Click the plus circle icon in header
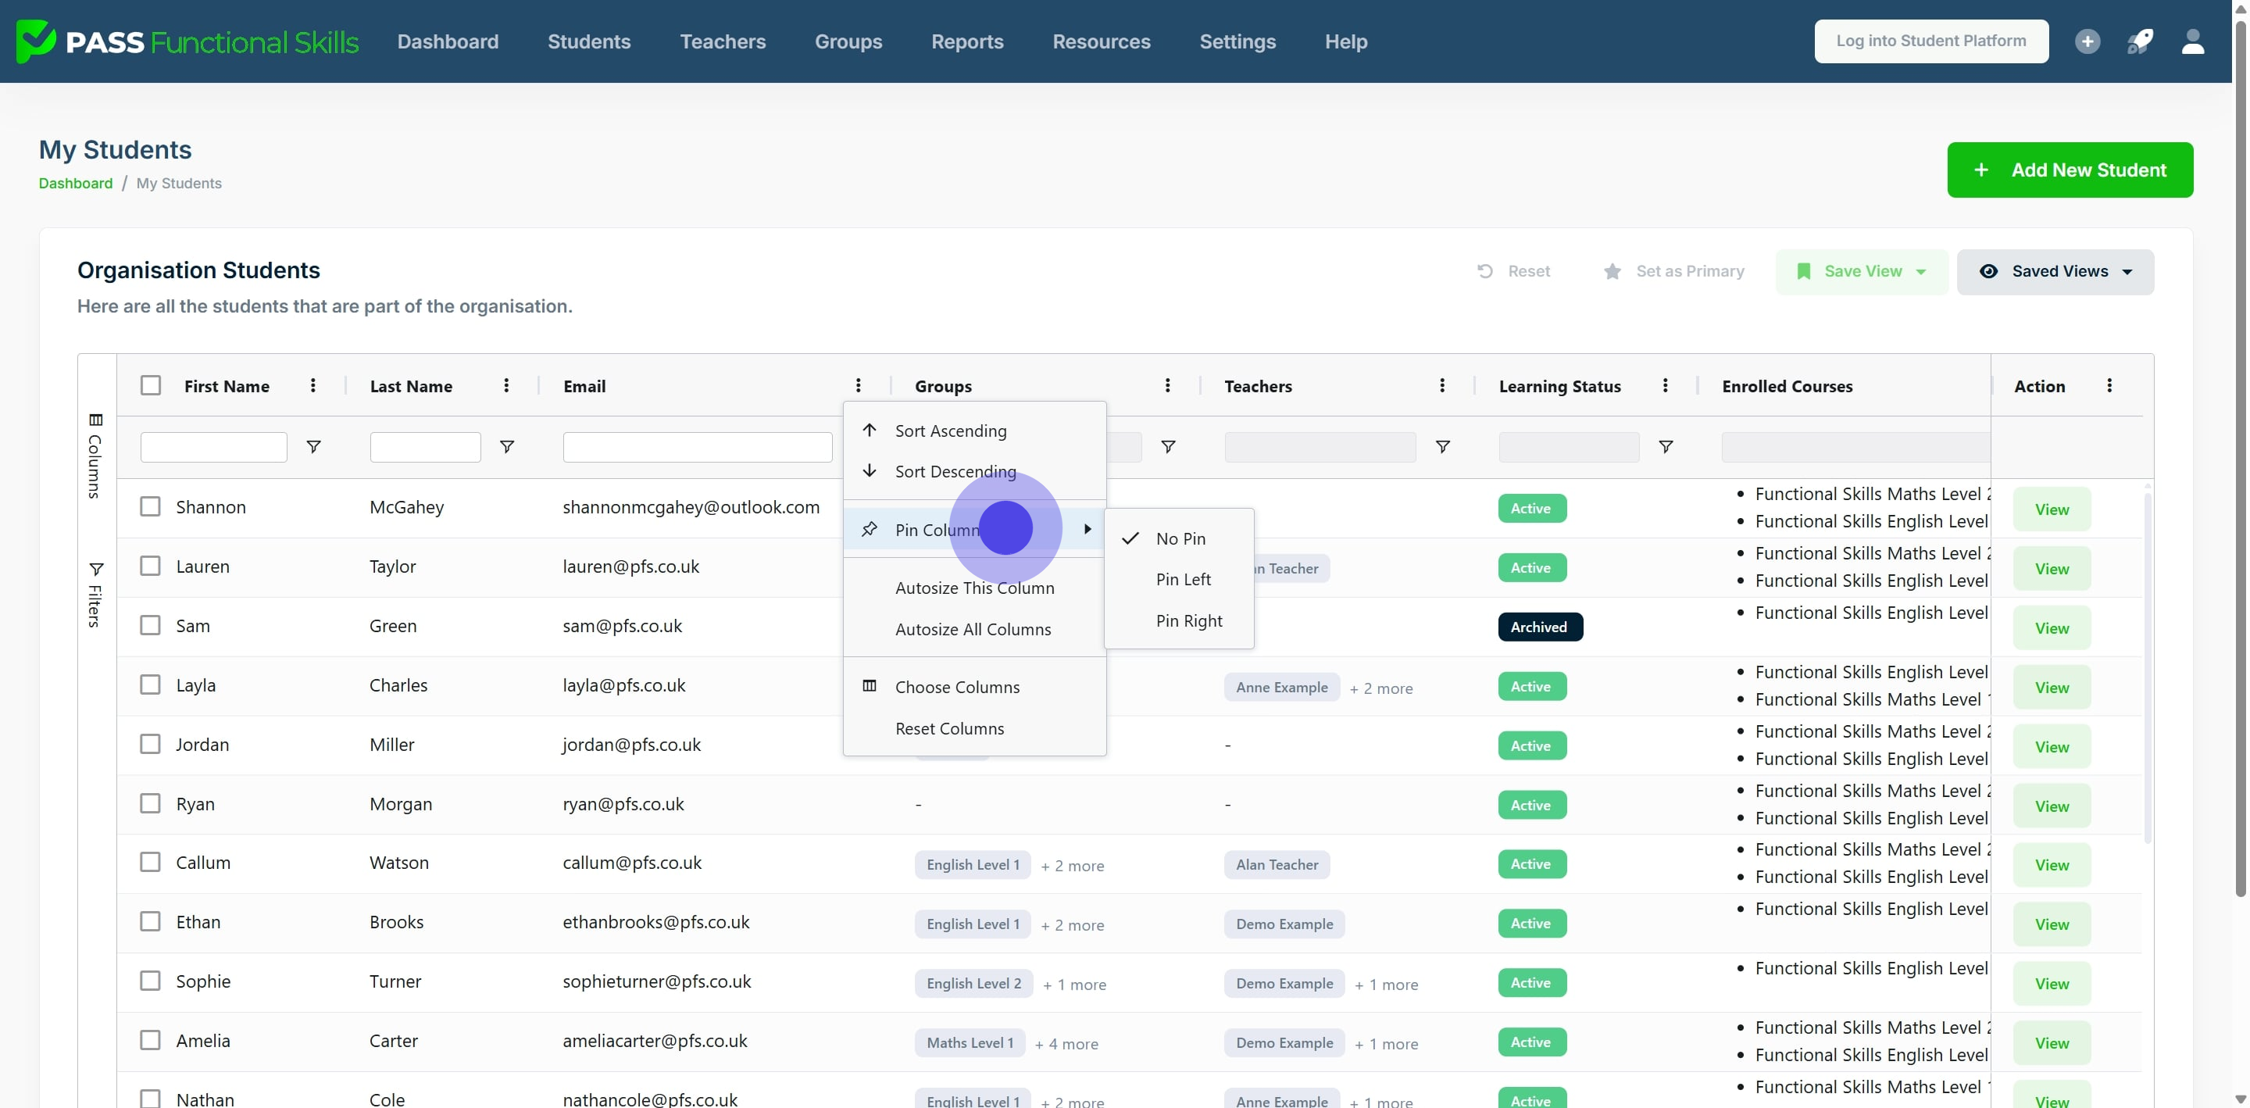 coord(2087,41)
